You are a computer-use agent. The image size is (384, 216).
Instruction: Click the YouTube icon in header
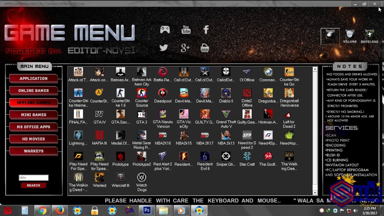coord(186,29)
